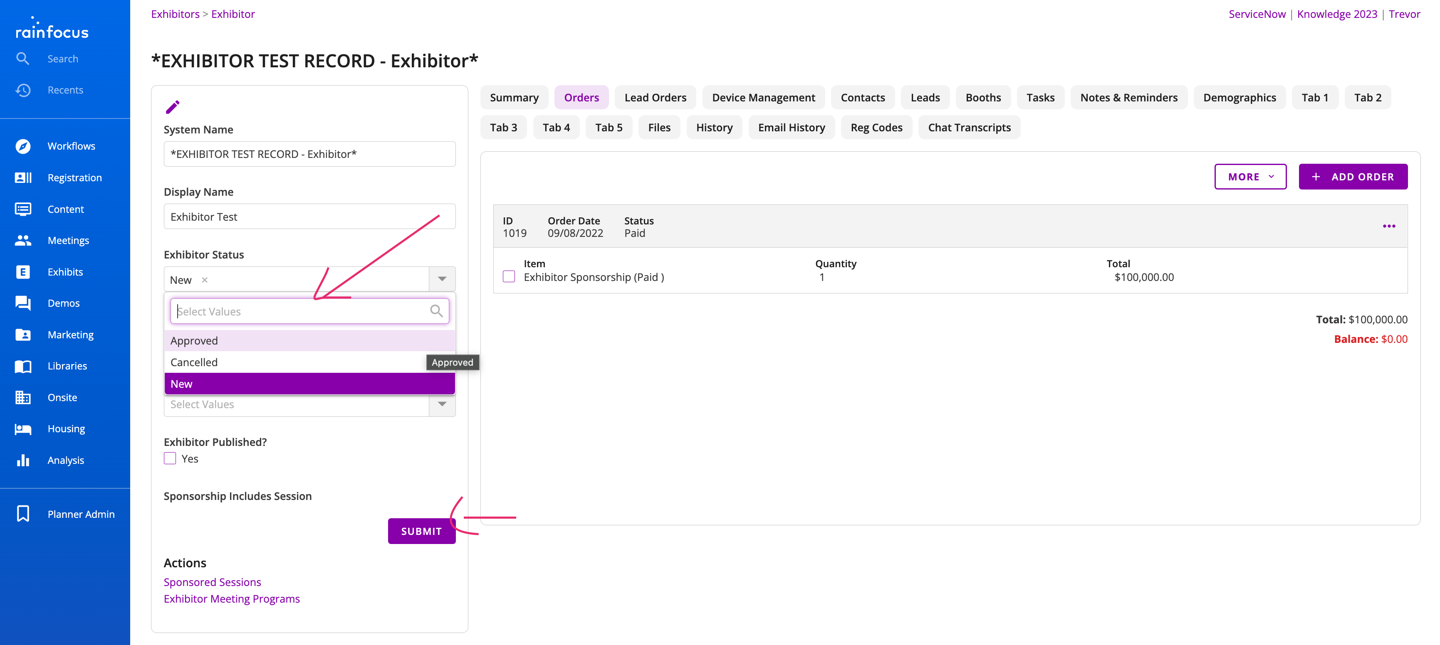The width and height of the screenshot is (1440, 645).
Task: Click the Analysis bar chart icon
Action: click(23, 460)
